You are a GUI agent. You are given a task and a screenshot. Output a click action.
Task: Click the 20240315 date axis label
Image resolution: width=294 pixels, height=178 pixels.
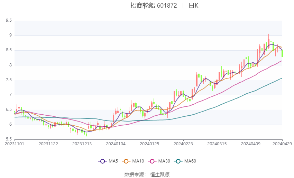[217, 144]
